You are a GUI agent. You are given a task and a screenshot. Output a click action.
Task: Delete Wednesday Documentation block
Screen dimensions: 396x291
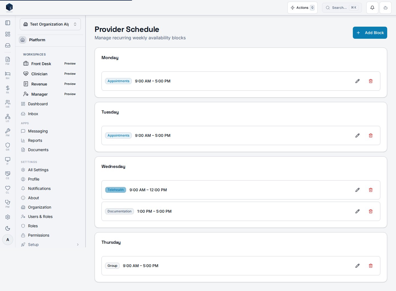pyautogui.click(x=371, y=211)
